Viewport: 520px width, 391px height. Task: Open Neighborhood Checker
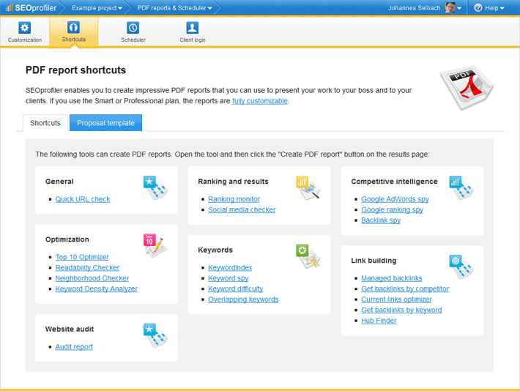tap(92, 278)
